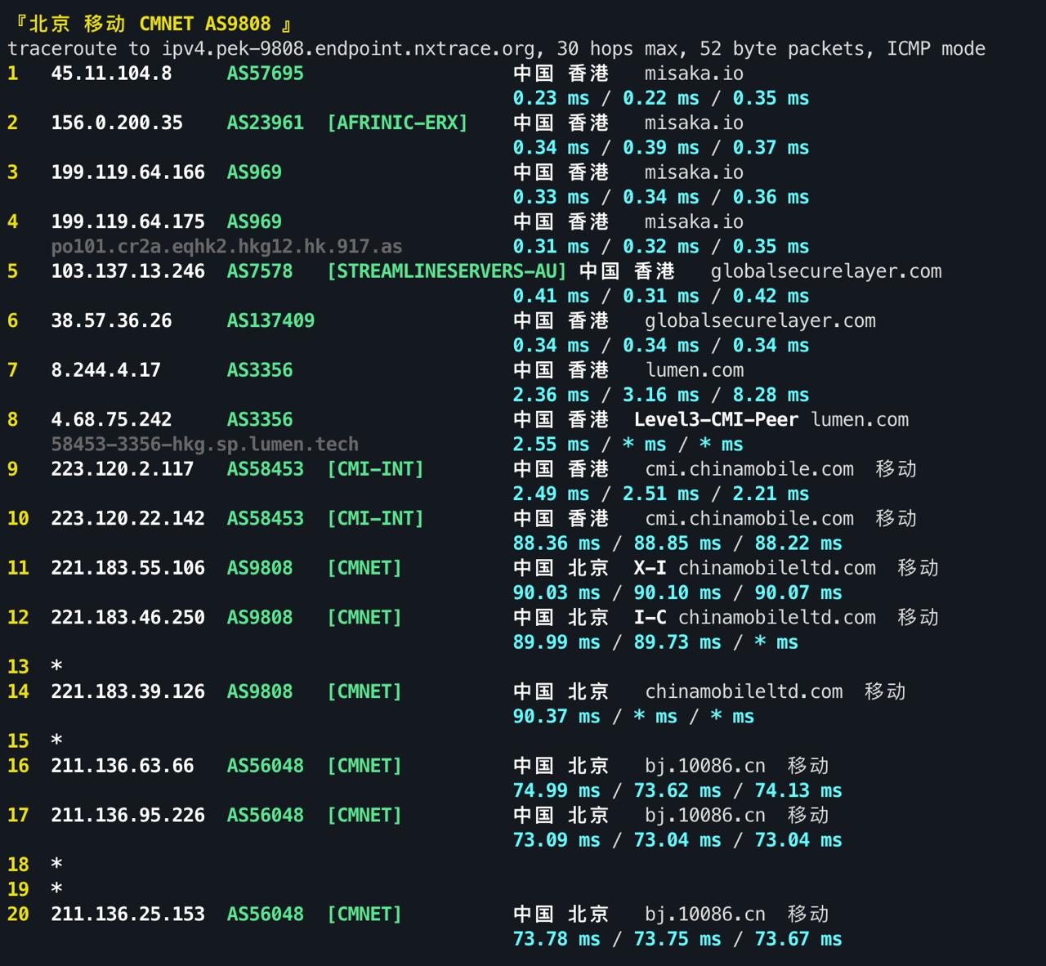This screenshot has height=966, width=1046.
Task: Click cmi.chinamobile.com on hop 10
Action: click(749, 518)
